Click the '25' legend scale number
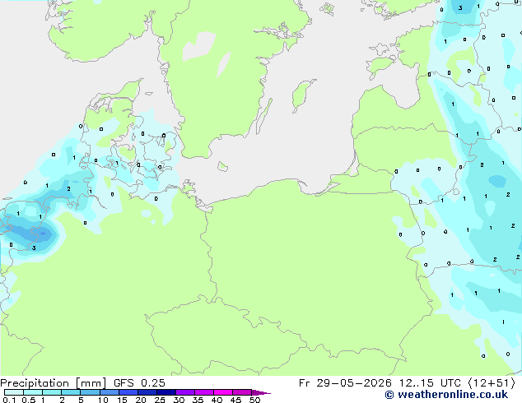 (x=160, y=400)
